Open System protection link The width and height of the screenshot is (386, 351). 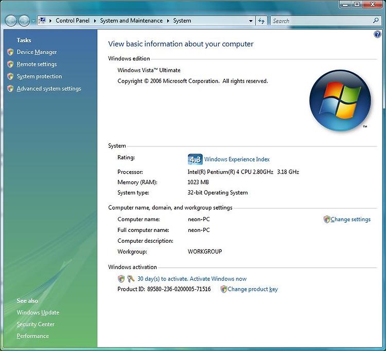pyautogui.click(x=39, y=76)
